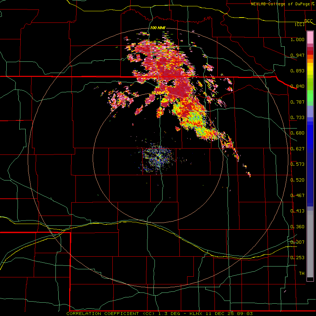
Task: Click the 11 DEC 25 09:03 timestamp
Action: [x=229, y=314]
